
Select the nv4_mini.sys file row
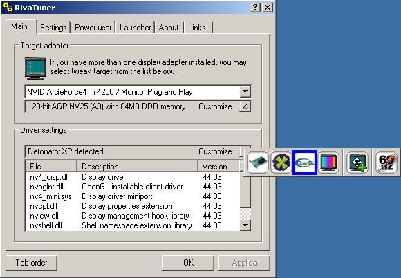pos(133,196)
